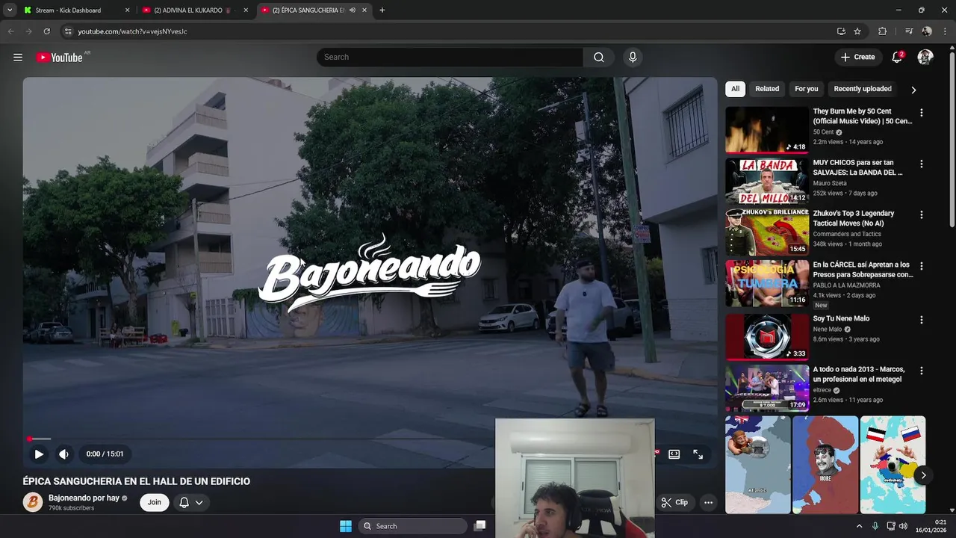Show more filter chips with arrow

point(913,90)
